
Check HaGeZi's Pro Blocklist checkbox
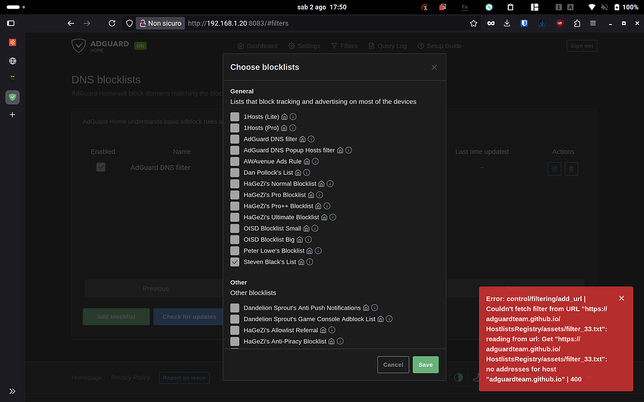click(235, 195)
